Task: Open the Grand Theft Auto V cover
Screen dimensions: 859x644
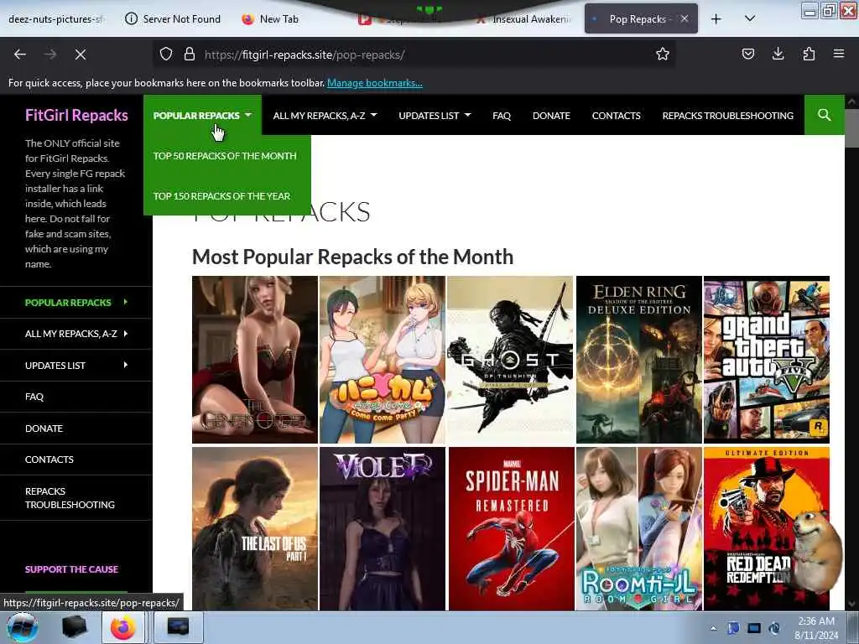Action: point(767,360)
